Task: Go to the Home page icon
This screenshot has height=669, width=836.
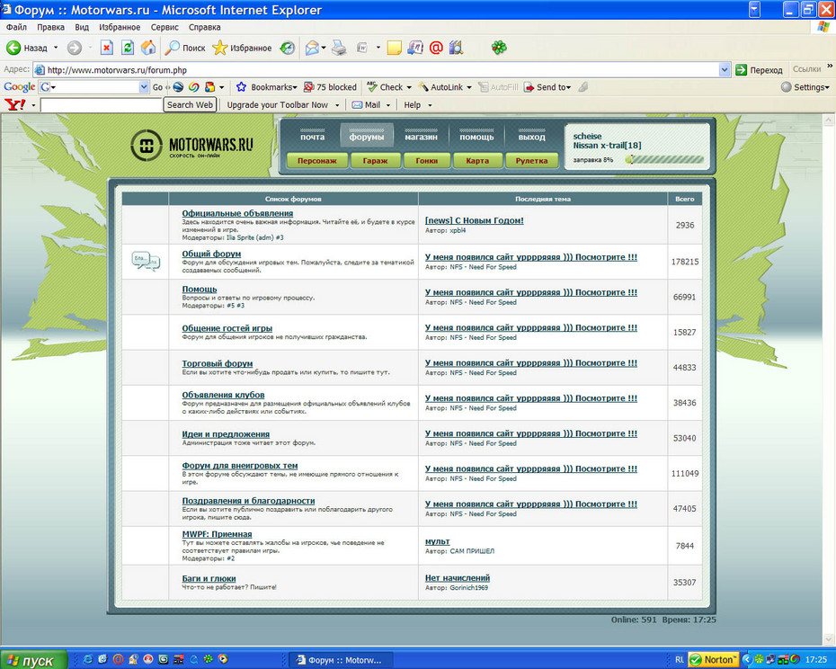Action: pyautogui.click(x=148, y=48)
